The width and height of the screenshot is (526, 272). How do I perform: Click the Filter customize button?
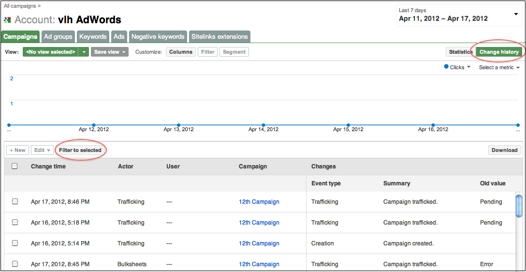coord(208,52)
